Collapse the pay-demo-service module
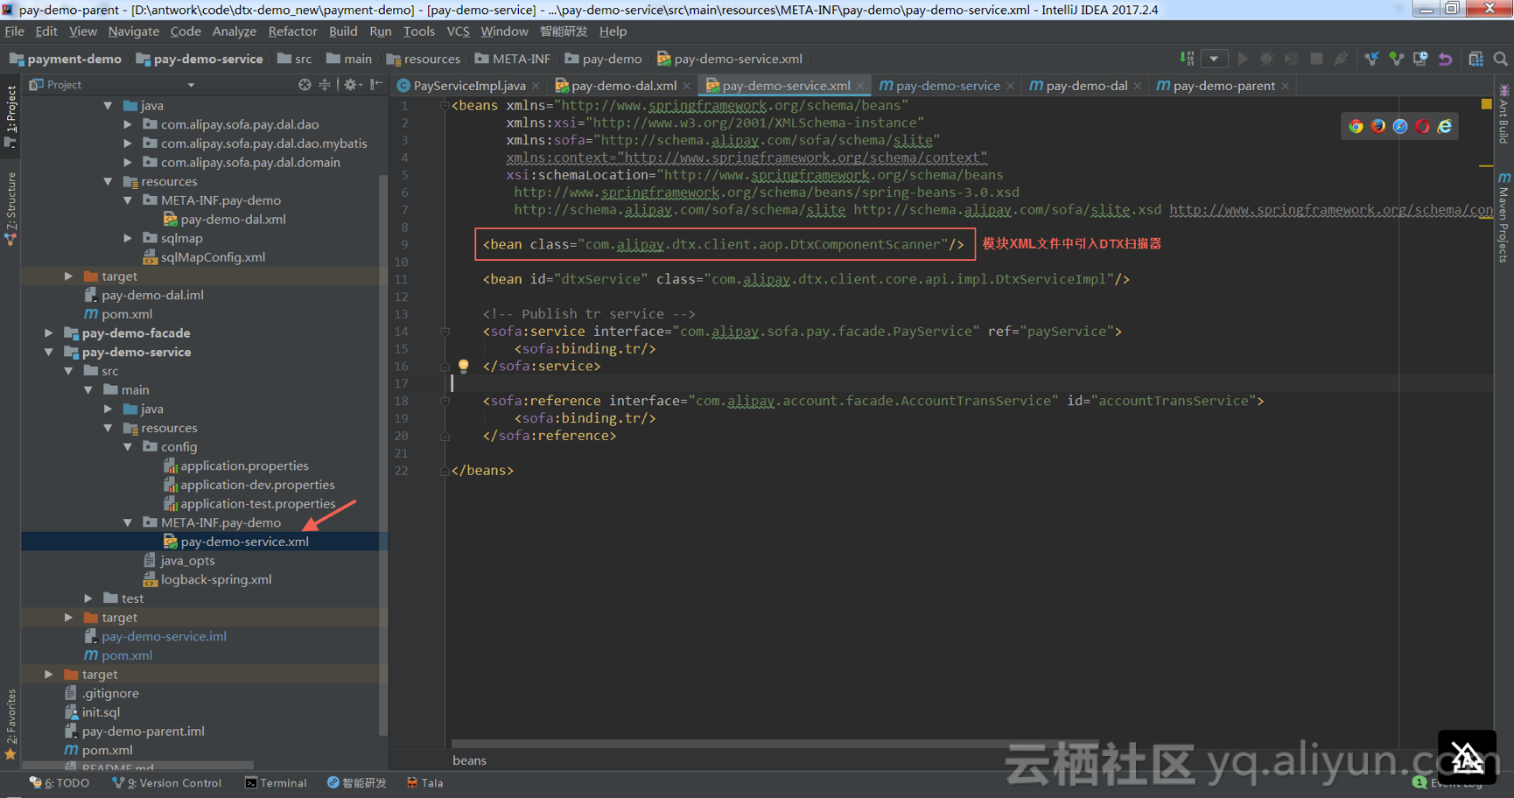The image size is (1514, 798). click(x=49, y=352)
